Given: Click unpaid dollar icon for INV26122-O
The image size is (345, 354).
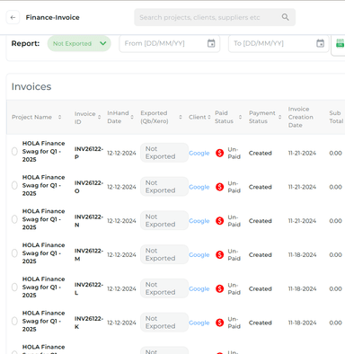Looking at the screenshot, I should pyautogui.click(x=220, y=187).
